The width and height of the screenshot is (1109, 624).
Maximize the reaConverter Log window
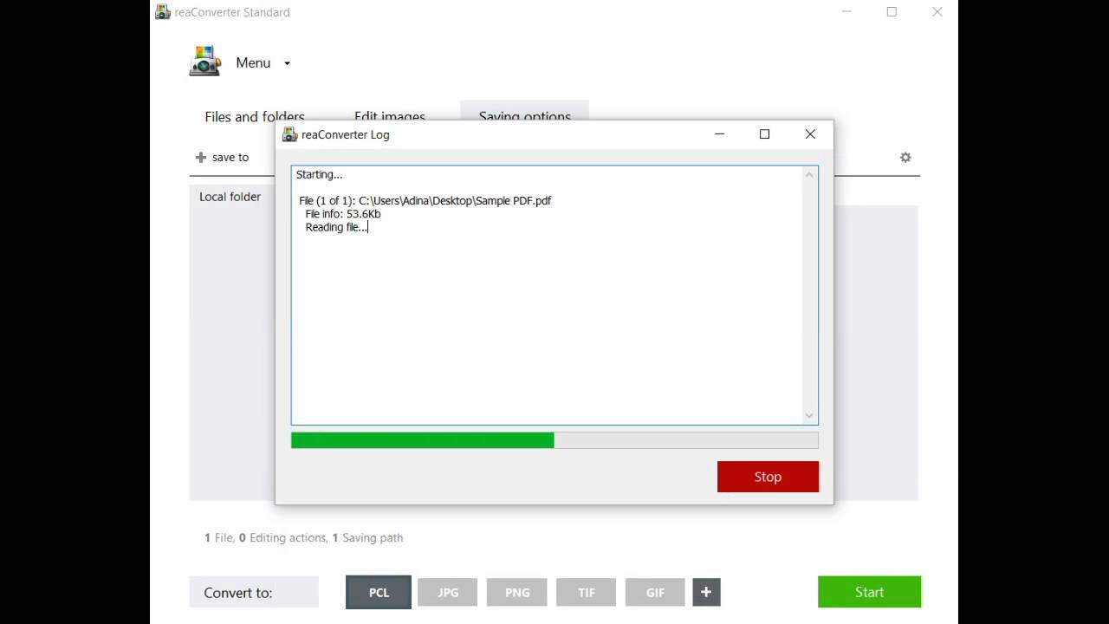pyautogui.click(x=764, y=134)
